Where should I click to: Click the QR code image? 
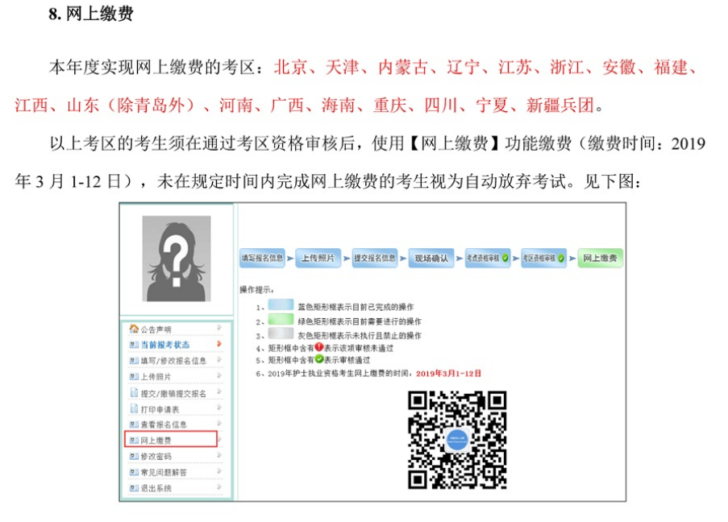pos(457,440)
